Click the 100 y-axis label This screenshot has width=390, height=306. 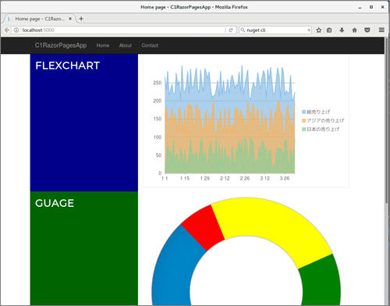click(x=158, y=137)
